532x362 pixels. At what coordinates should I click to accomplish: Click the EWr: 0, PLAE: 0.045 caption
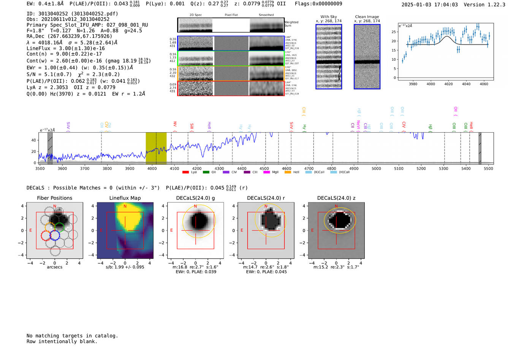click(x=266, y=272)
